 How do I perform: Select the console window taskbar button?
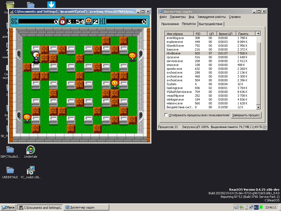[x=40, y=207]
